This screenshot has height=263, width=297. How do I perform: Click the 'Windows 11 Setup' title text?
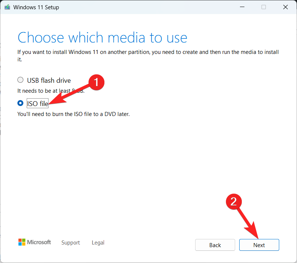pos(36,7)
